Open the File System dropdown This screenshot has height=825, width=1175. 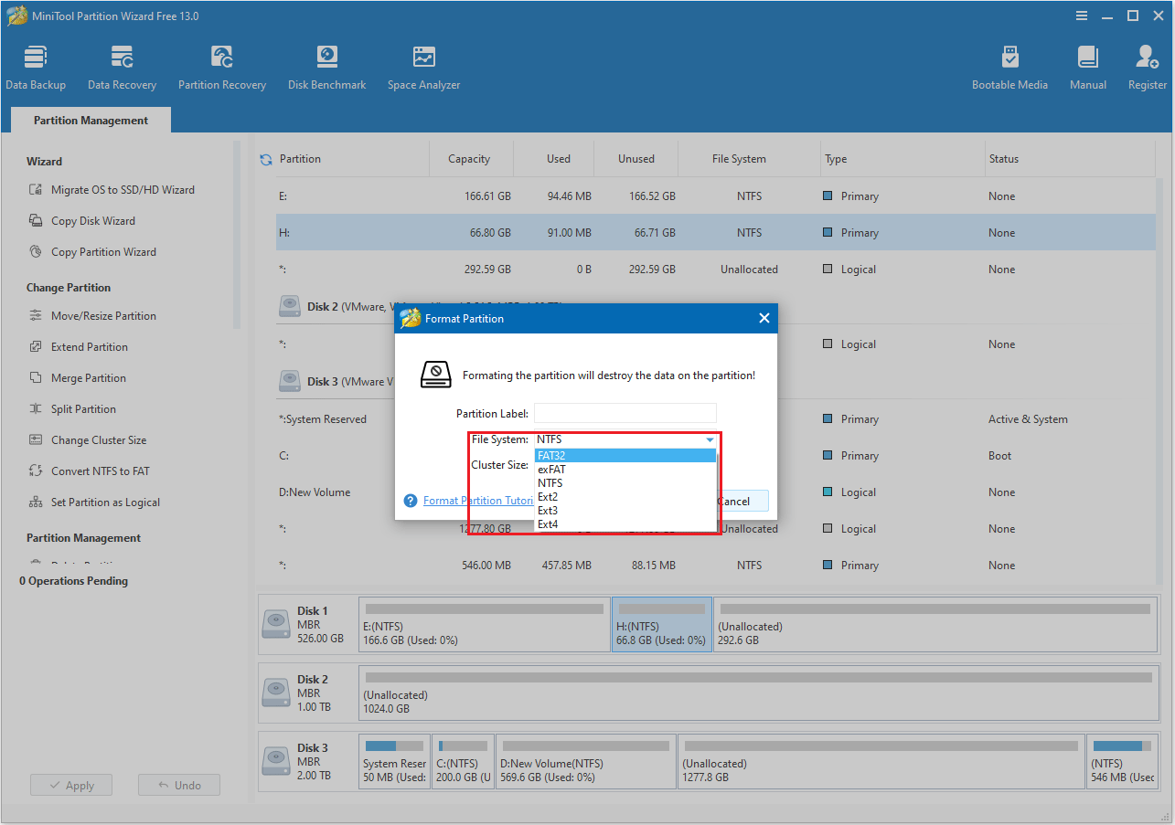710,439
